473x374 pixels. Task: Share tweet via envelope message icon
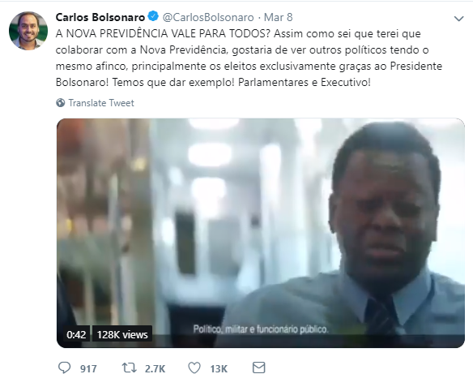coord(258,368)
